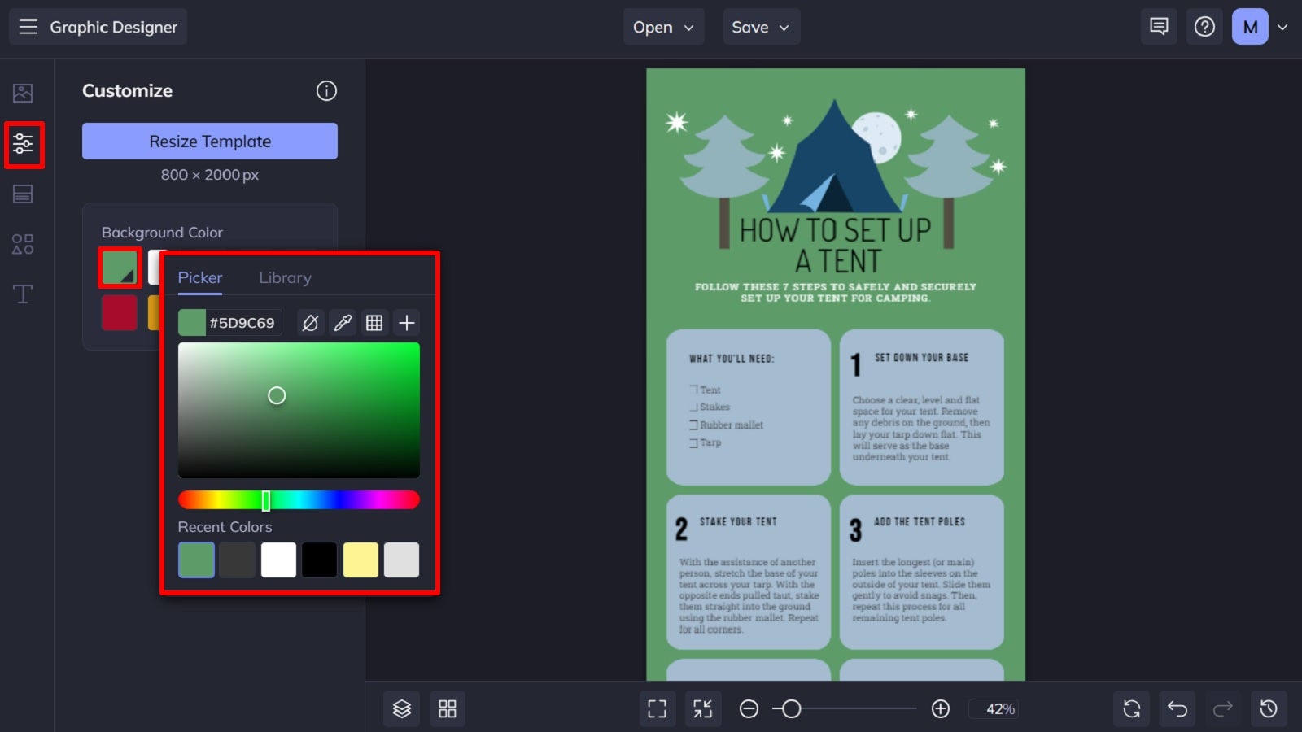Screen dimensions: 1302x732
Task: Open the main hamburger menu
Action: (28, 26)
